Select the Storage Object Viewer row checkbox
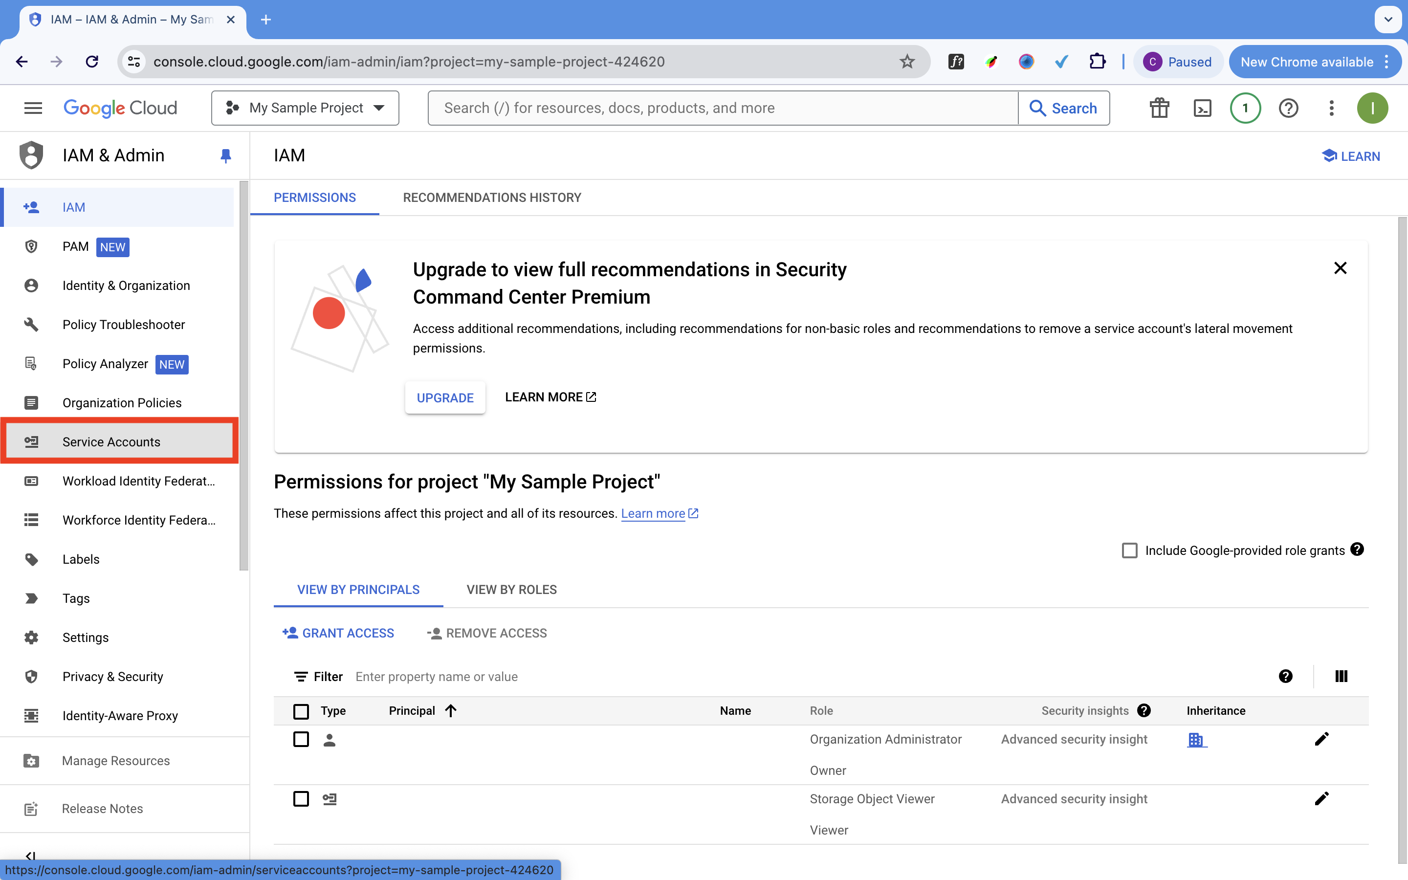The image size is (1408, 880). pyautogui.click(x=301, y=798)
